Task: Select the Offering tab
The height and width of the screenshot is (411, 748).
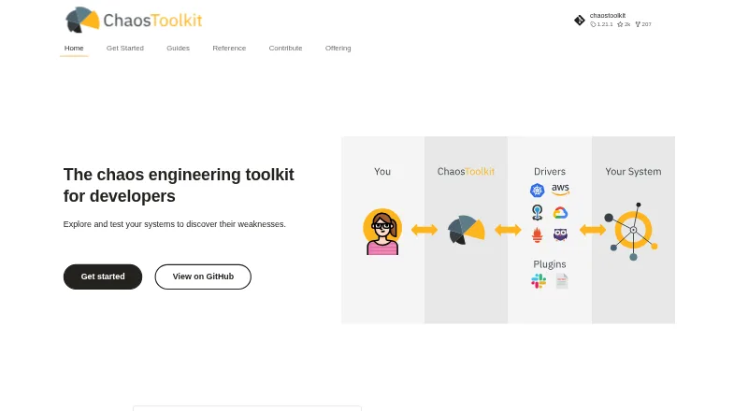Action: 338,49
